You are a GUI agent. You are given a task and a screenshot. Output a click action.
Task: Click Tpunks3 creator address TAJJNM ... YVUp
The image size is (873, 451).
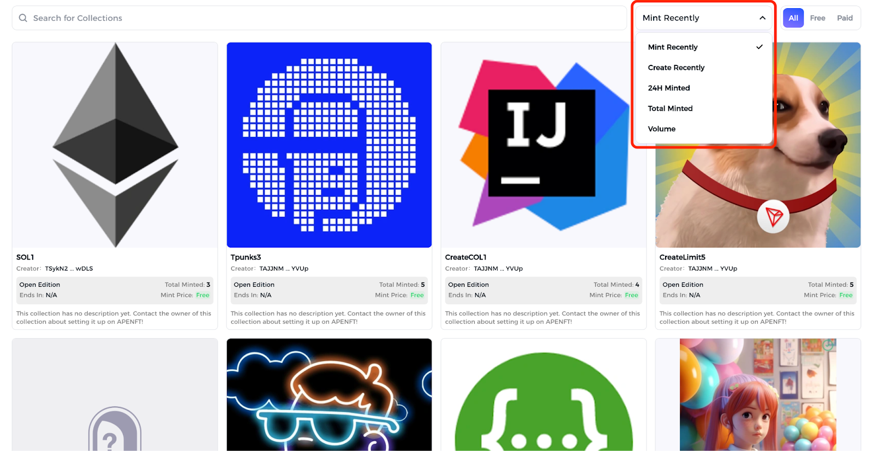point(284,269)
